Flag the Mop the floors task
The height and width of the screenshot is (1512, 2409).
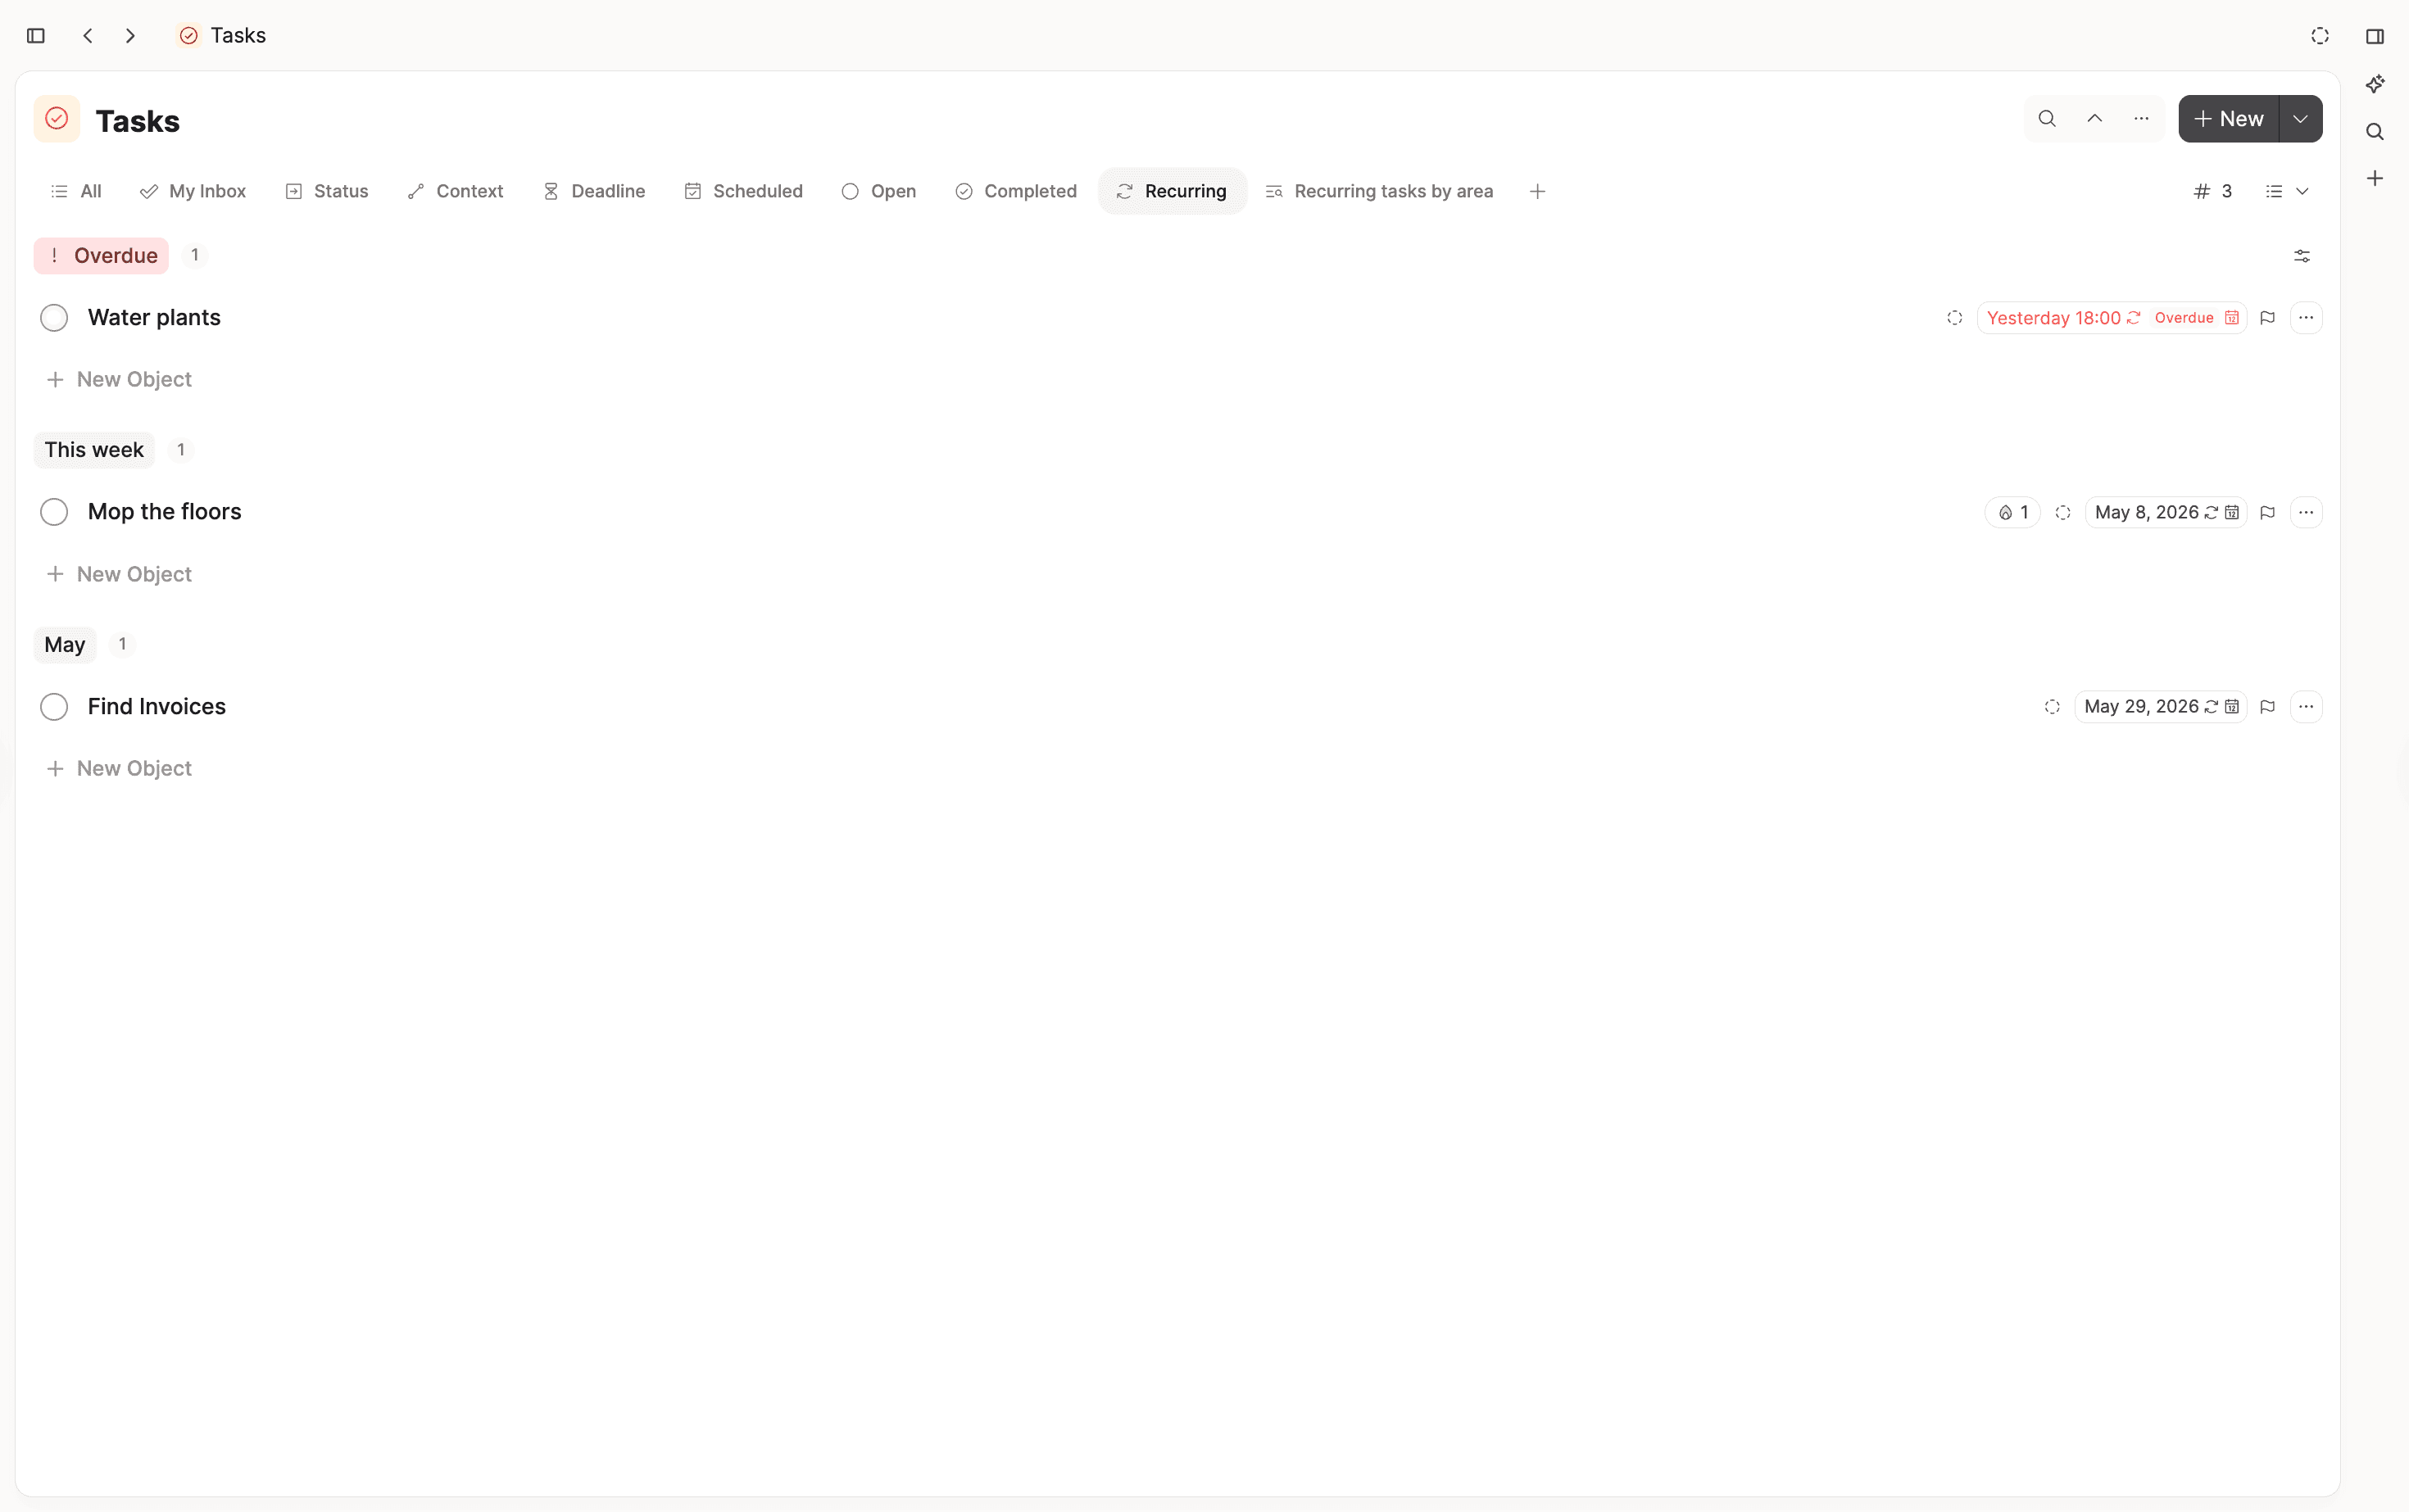(2268, 513)
